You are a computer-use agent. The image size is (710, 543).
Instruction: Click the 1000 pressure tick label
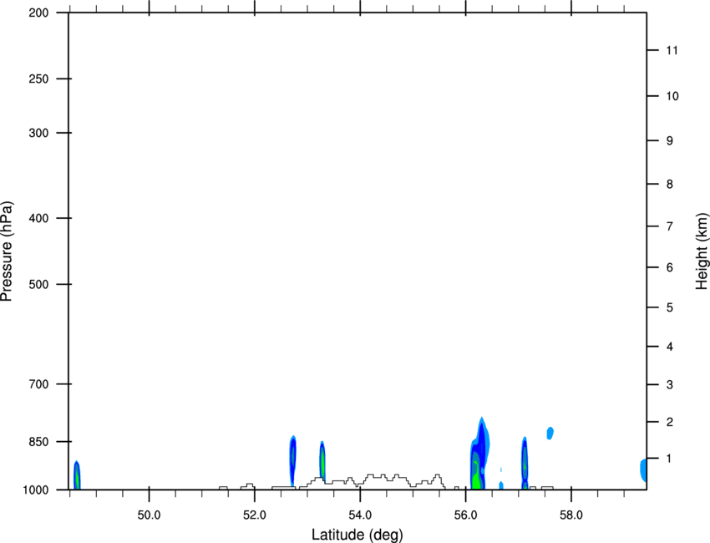tap(36, 490)
